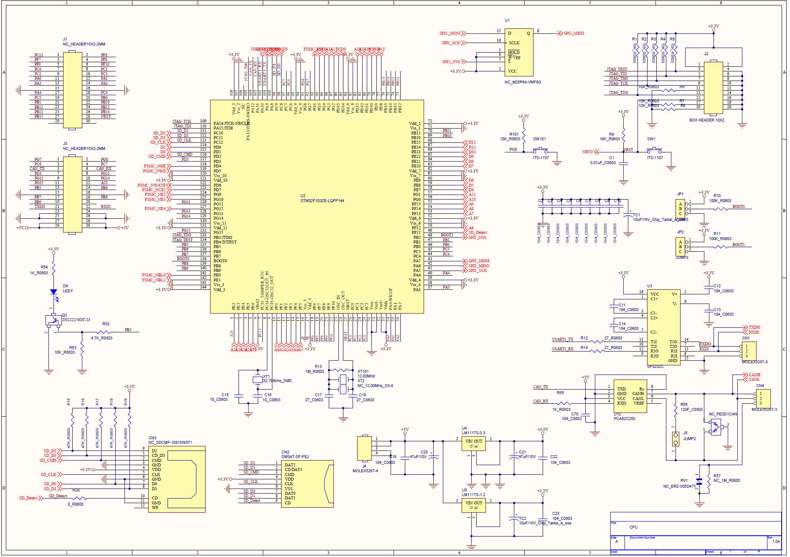790x557 pixels.
Task: Click the XT1 32.768kHz_SMD crystal symbol
Action: coord(257,380)
